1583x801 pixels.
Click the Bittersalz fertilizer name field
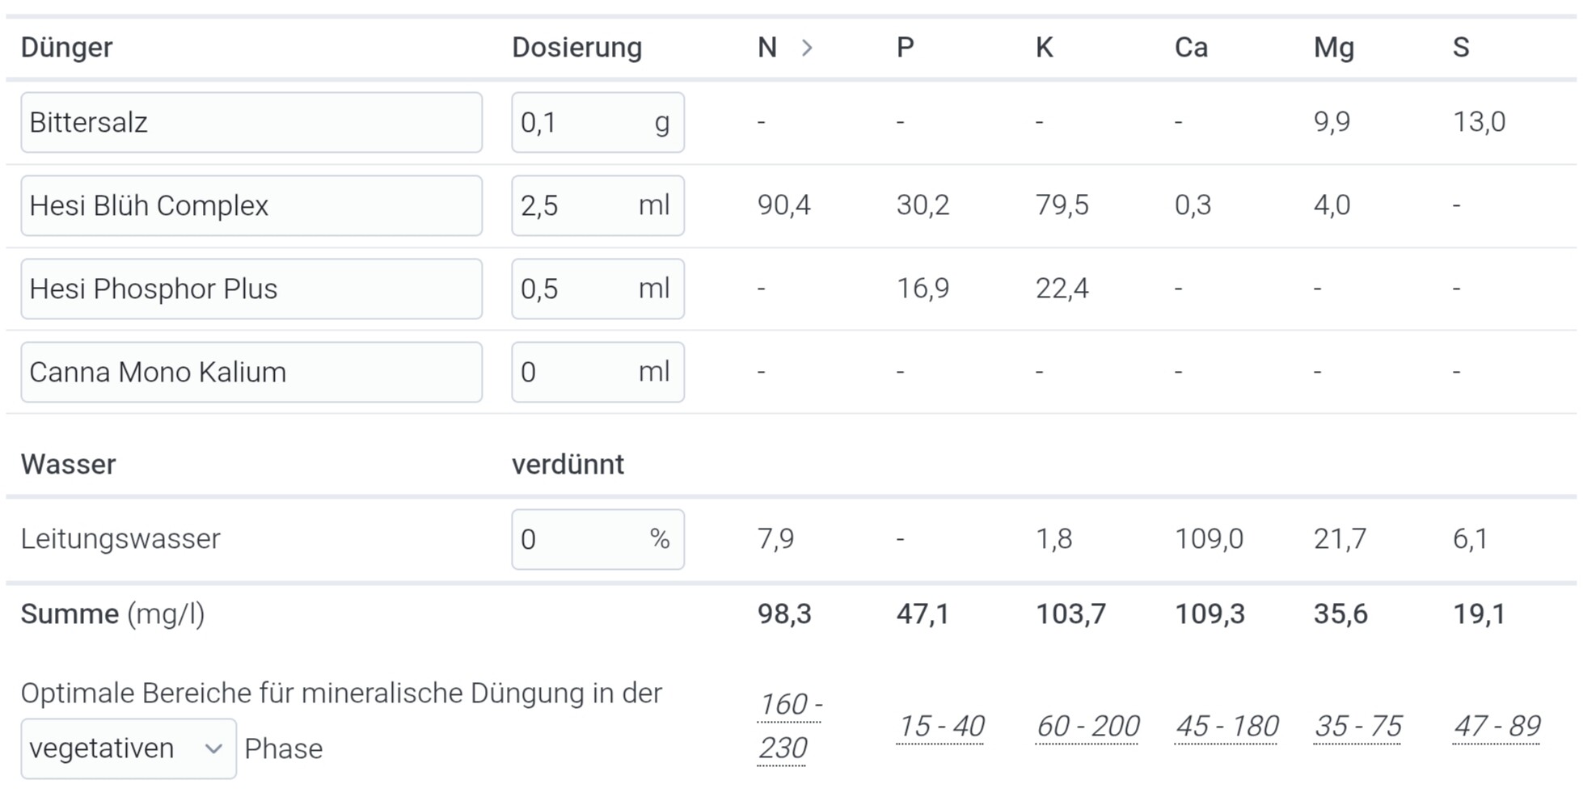coord(251,123)
